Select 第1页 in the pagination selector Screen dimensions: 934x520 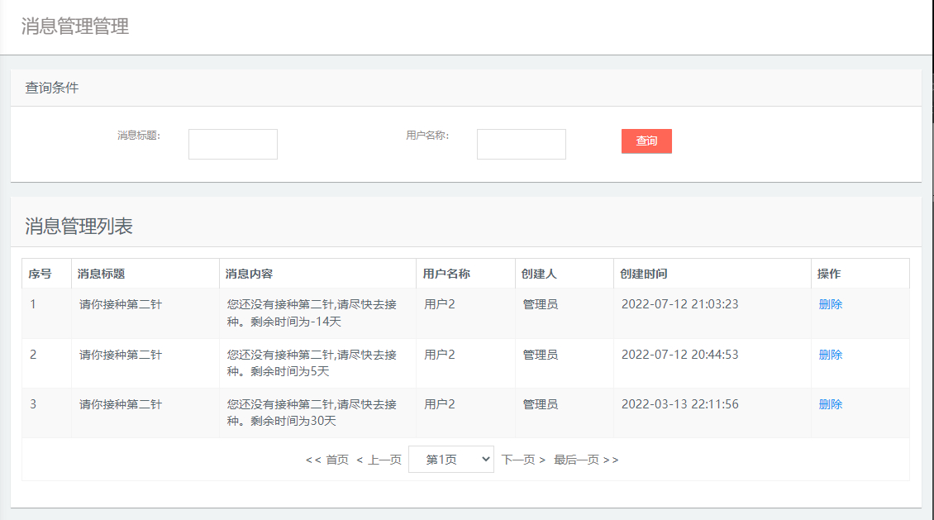pos(450,459)
